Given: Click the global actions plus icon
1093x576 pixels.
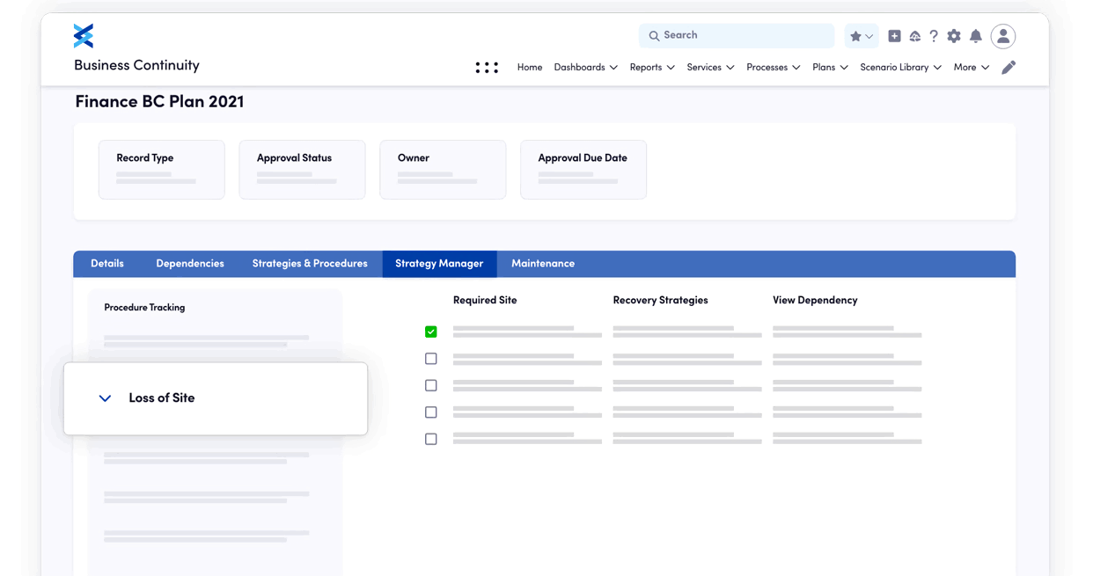Looking at the screenshot, I should (894, 36).
